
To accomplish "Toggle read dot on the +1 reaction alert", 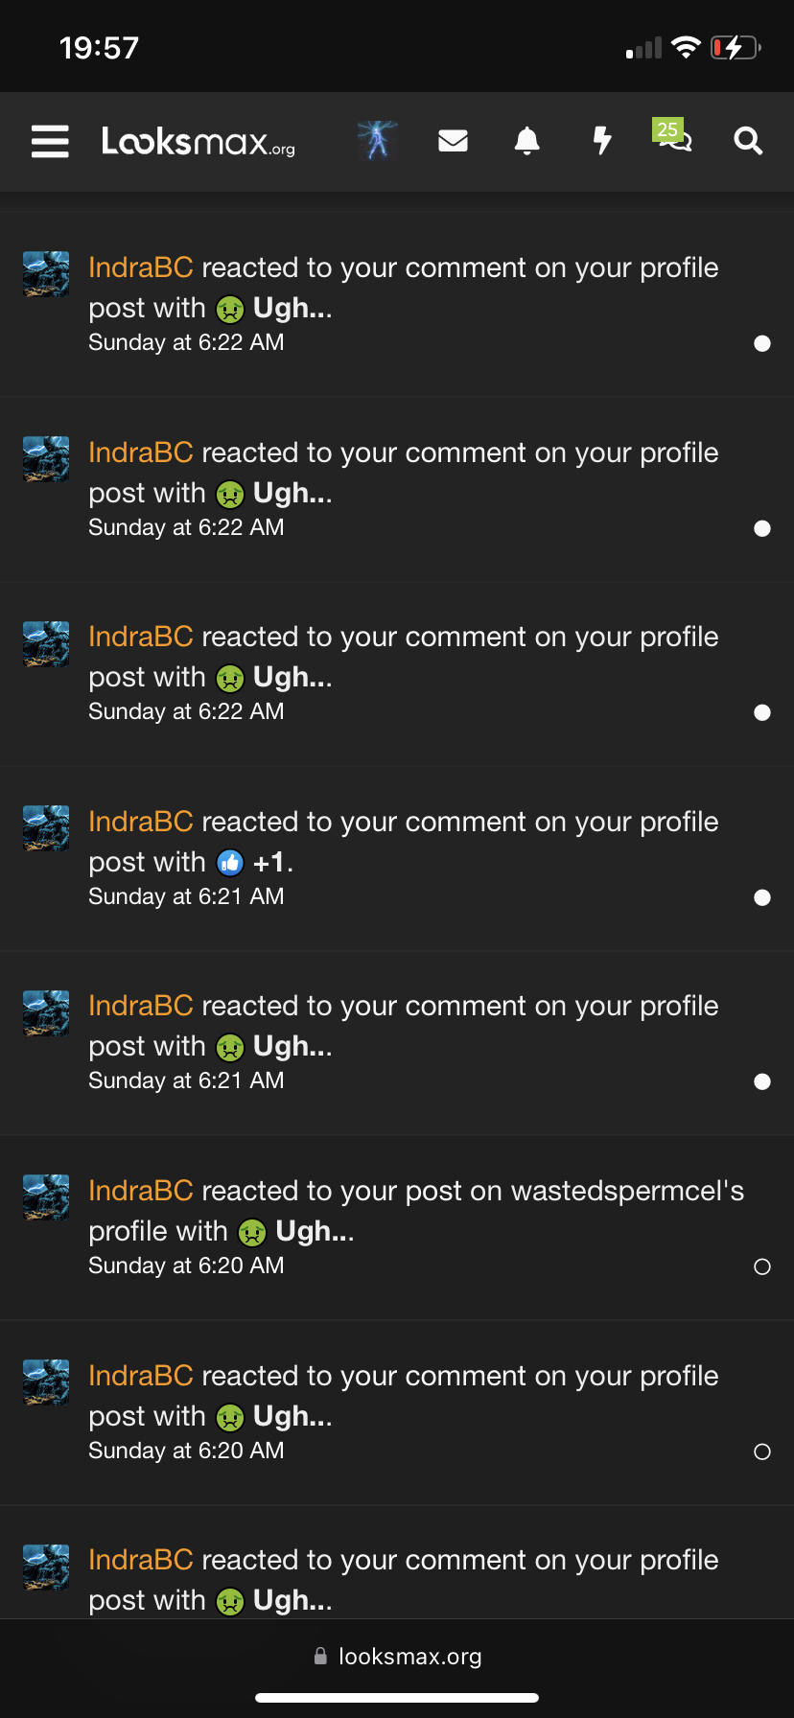I will (762, 897).
